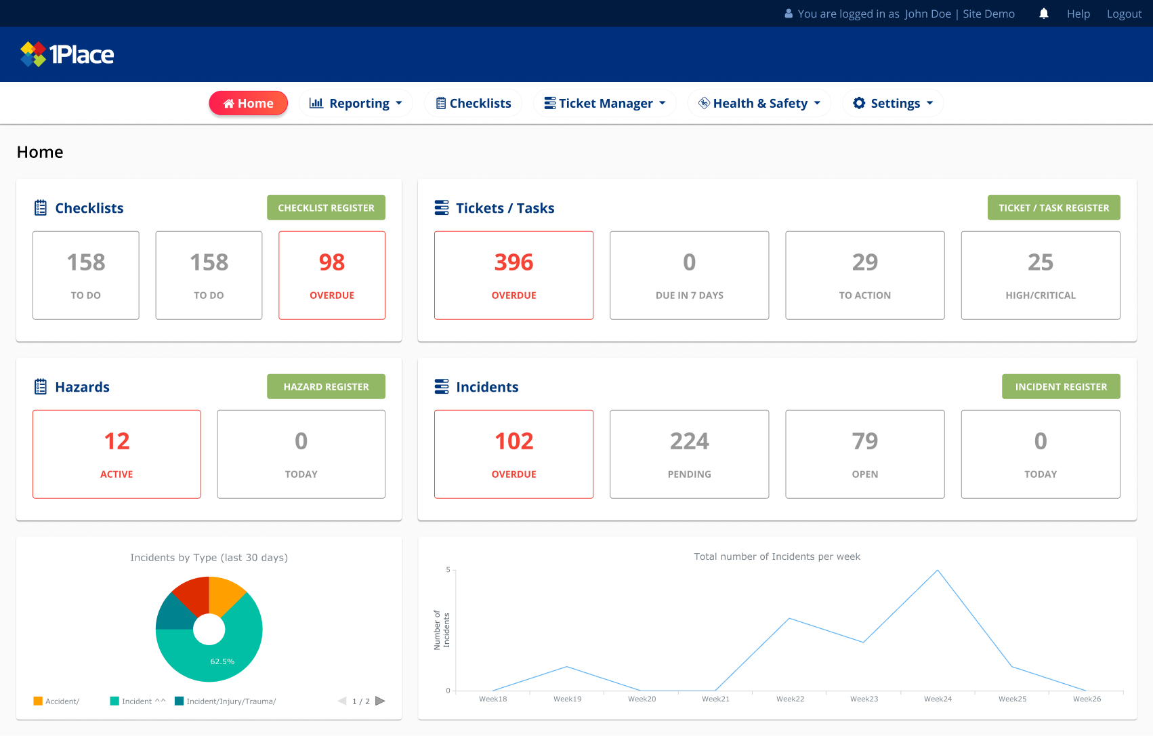Click the Incidents panel stack icon
Viewport: 1153px width, 736px height.
(x=442, y=387)
